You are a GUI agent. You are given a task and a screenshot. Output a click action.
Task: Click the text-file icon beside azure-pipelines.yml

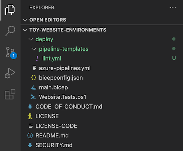(34, 68)
